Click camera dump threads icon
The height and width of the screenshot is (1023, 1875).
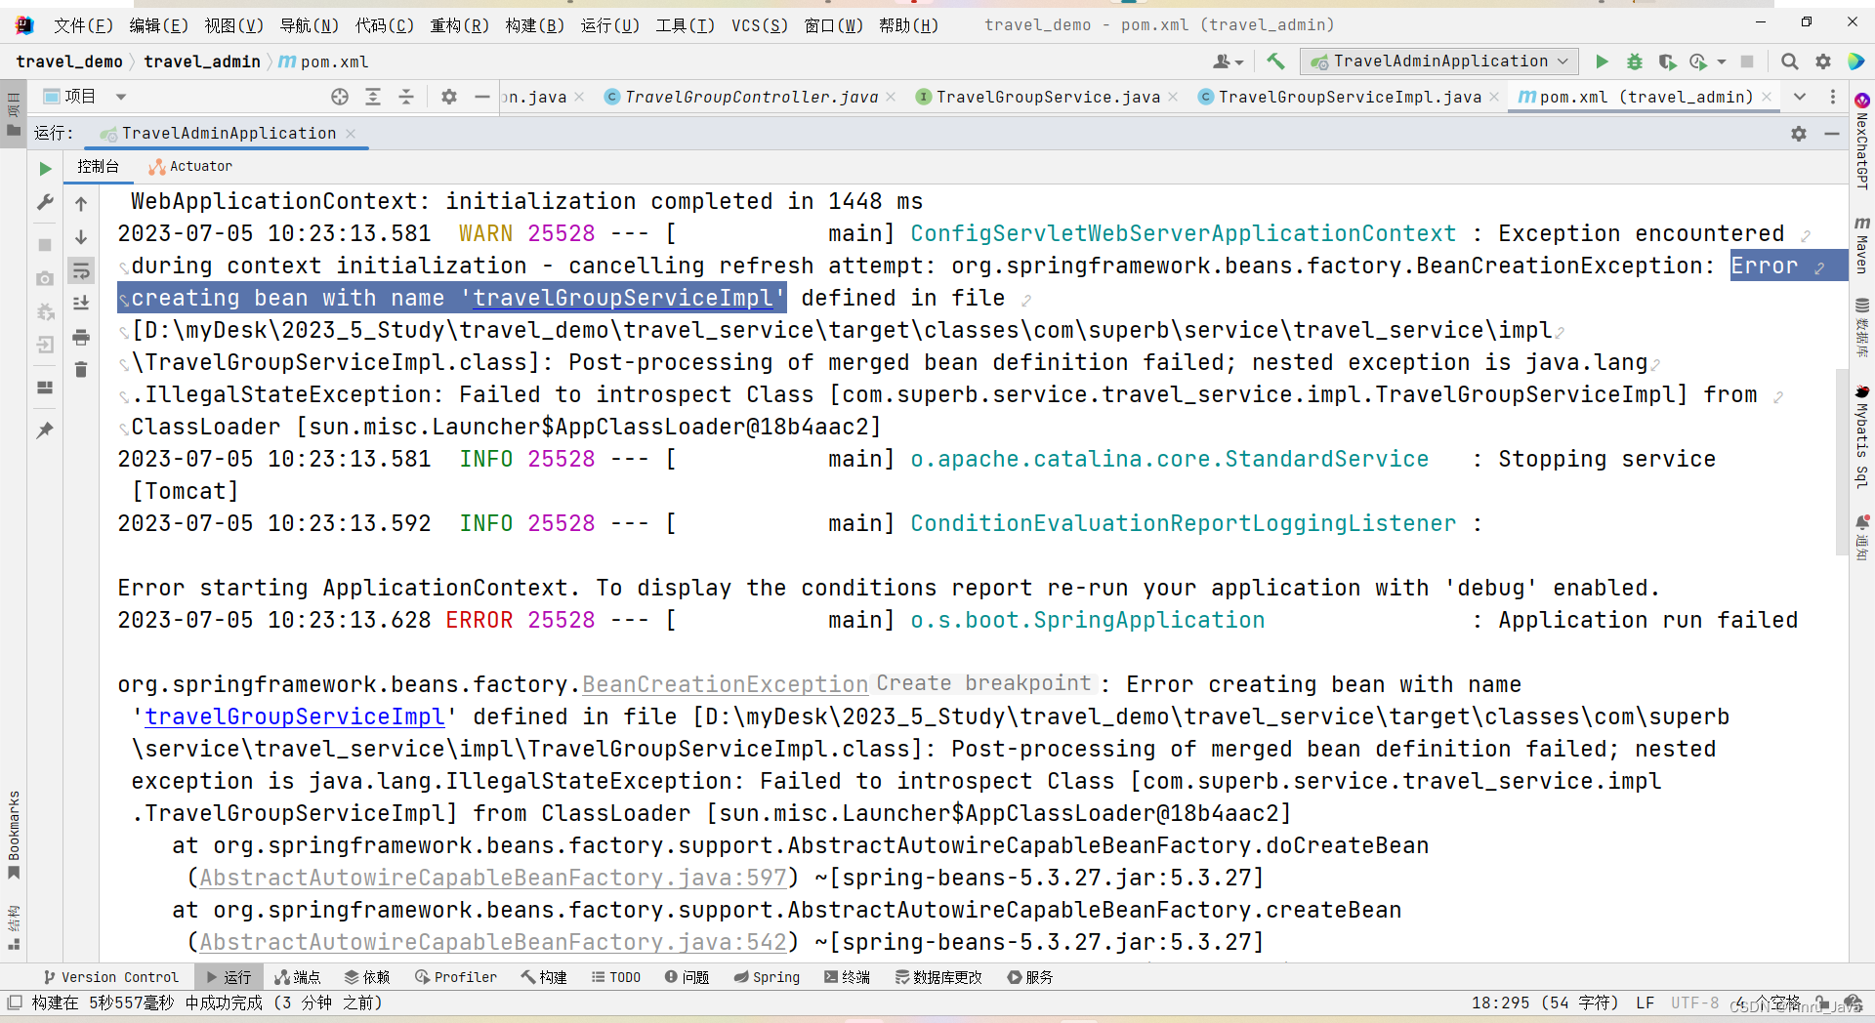[45, 278]
